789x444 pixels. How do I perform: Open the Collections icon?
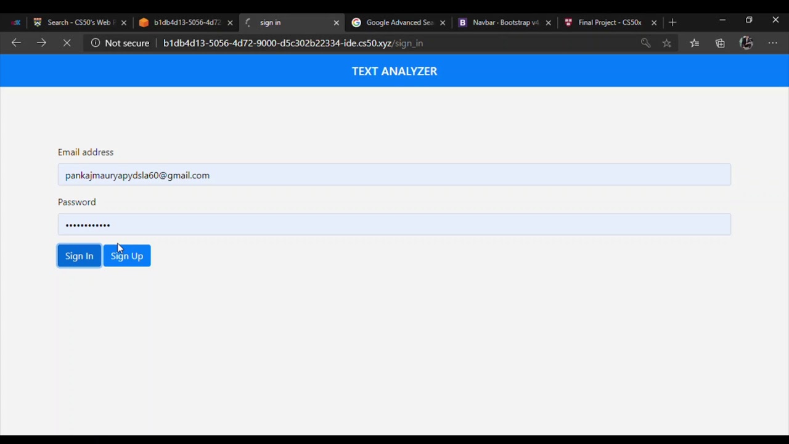point(720,43)
